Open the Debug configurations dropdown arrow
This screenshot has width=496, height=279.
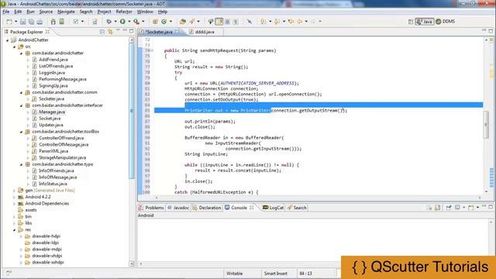(115, 22)
